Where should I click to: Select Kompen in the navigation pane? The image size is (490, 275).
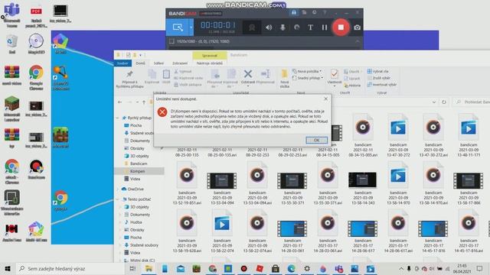137,171
